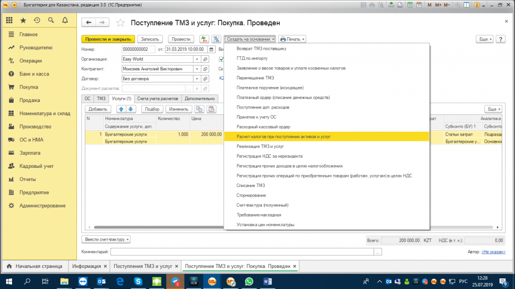515x289 pixels.
Task: Click Провести и закрыть button
Action: click(108, 39)
